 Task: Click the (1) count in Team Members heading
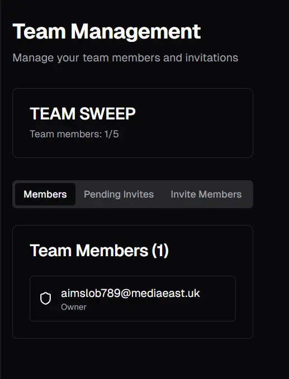click(x=160, y=251)
